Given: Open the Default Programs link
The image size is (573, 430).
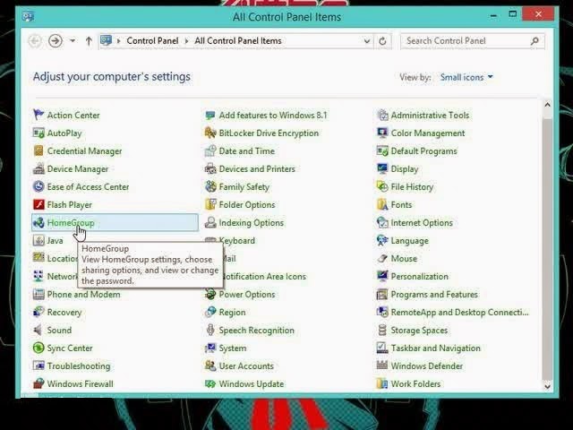Looking at the screenshot, I should tap(423, 151).
